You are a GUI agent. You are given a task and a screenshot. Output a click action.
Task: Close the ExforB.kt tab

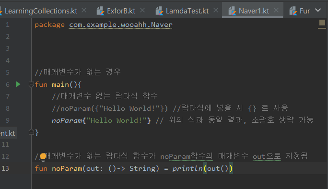[x=142, y=10]
